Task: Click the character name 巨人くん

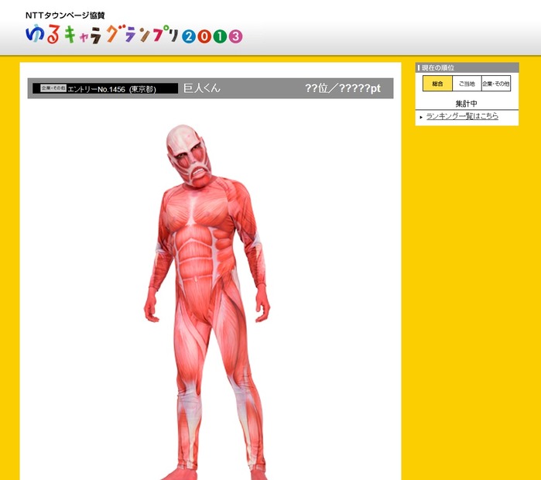Action: 202,88
